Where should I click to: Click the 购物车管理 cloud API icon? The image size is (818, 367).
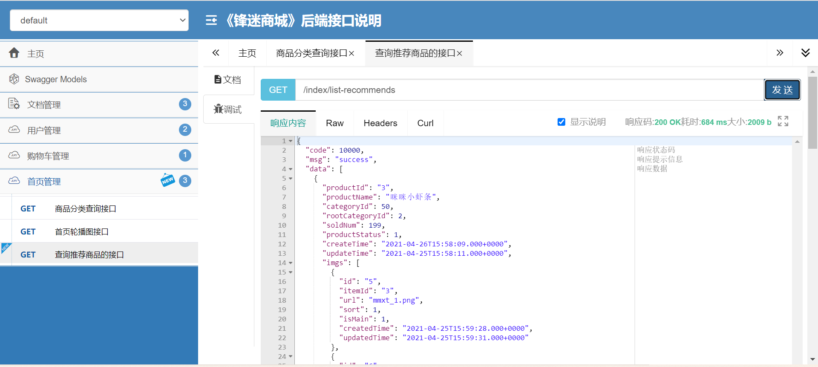pos(14,155)
